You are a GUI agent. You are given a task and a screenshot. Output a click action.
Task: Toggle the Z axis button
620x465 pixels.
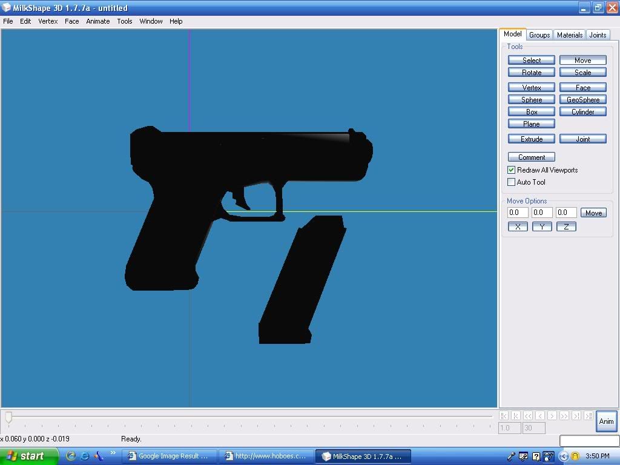tap(566, 226)
